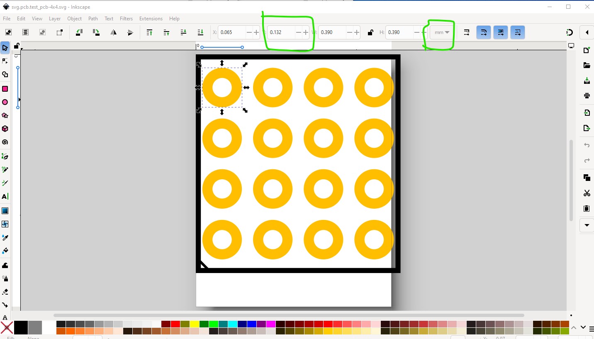Select the Dropper color picker tool
Image resolution: width=594 pixels, height=339 pixels.
click(x=5, y=238)
